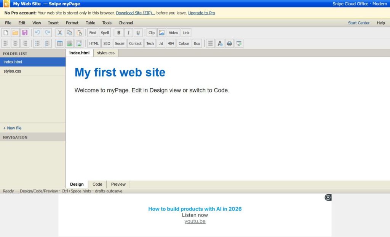Switch to the styles.css editor tab

pos(106,53)
